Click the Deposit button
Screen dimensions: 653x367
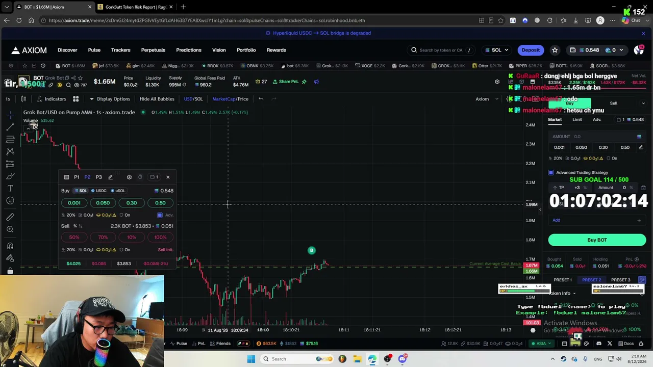(531, 50)
